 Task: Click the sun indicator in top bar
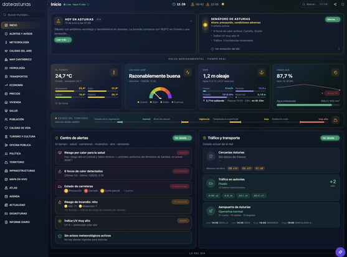[x=223, y=4]
